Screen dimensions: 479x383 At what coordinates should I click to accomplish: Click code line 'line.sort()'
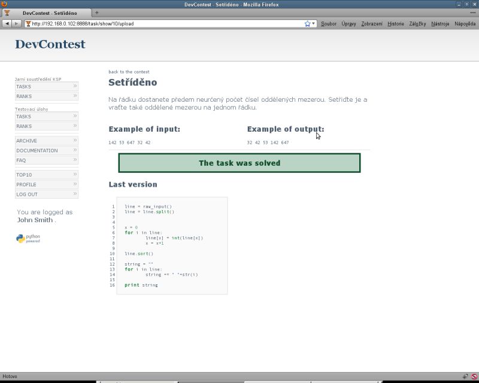tap(139, 254)
